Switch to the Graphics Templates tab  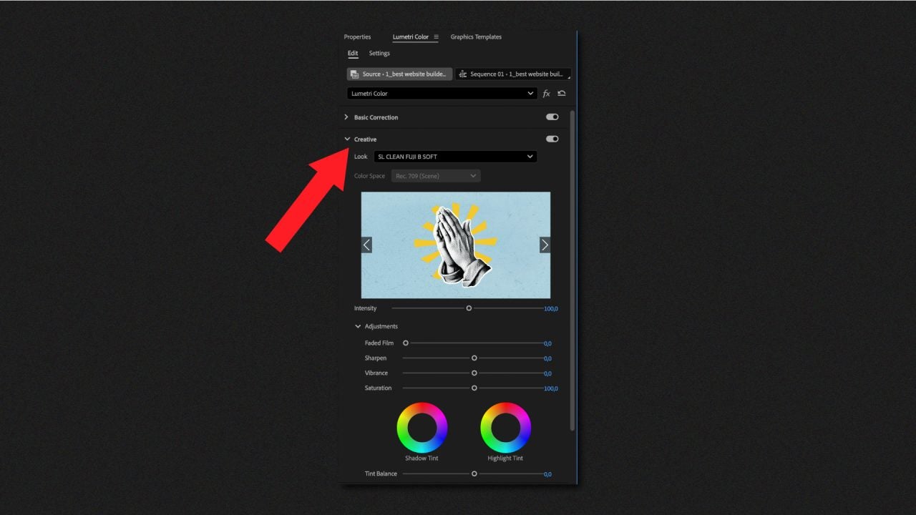(475, 36)
